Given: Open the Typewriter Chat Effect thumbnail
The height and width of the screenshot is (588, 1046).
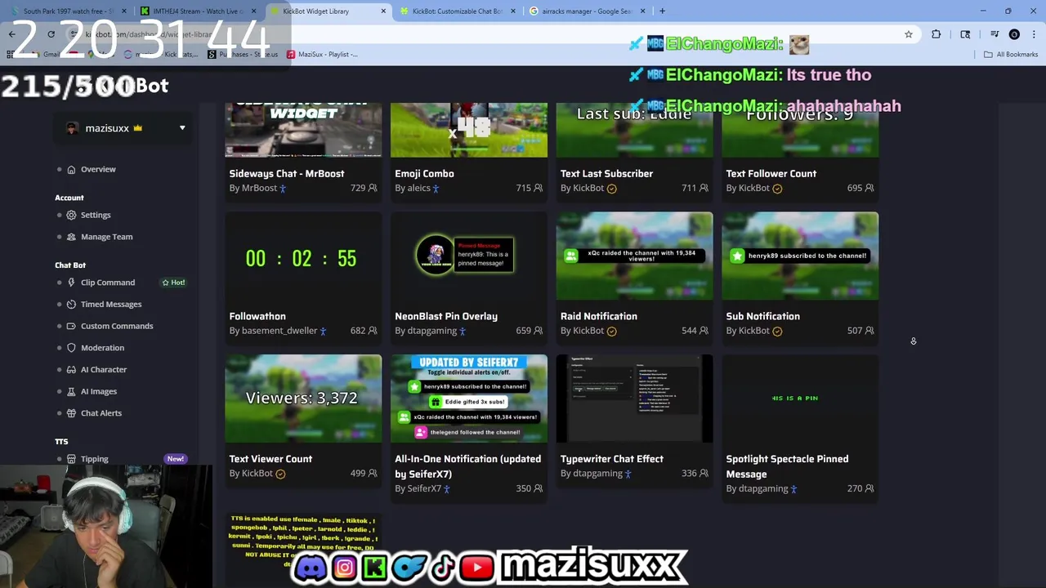Looking at the screenshot, I should click(634, 399).
